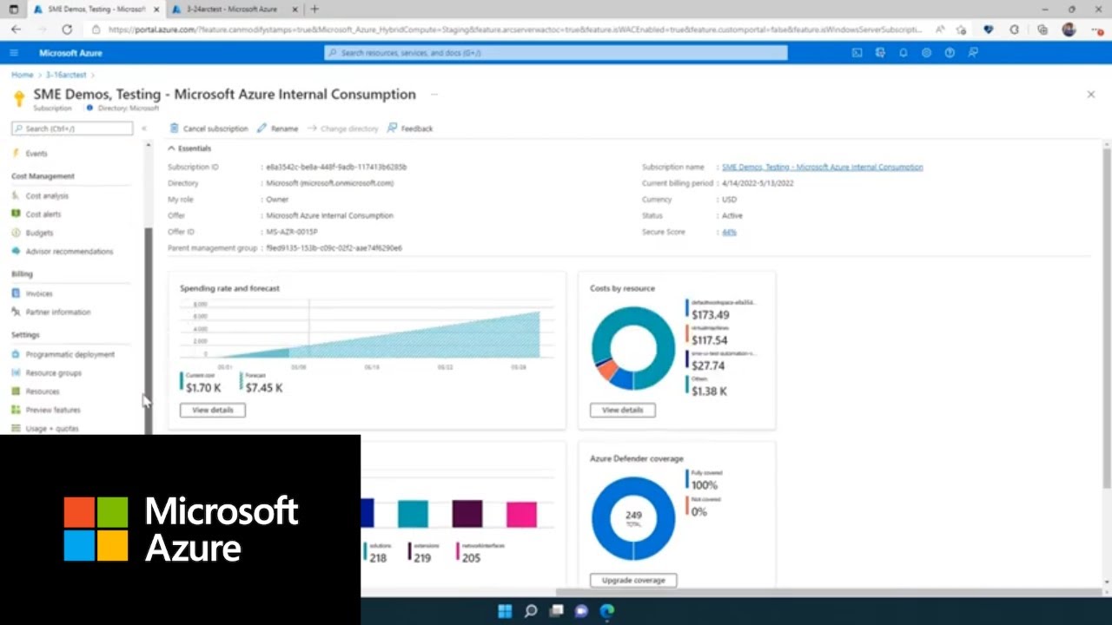Click the subscription key icon
This screenshot has width=1112, height=625.
[x=19, y=99]
